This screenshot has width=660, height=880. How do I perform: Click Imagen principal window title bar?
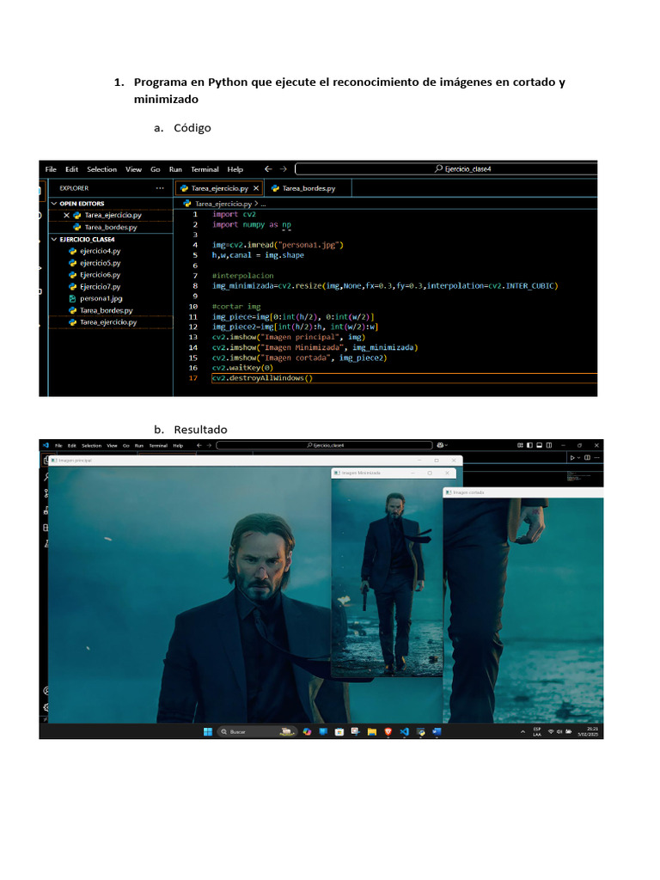tap(255, 461)
